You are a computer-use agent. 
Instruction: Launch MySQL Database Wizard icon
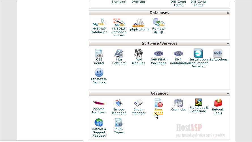119,22
